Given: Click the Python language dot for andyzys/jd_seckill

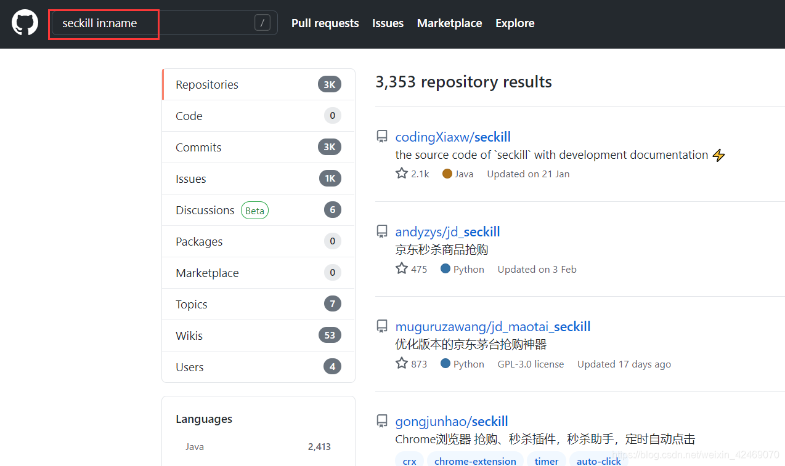Looking at the screenshot, I should pos(445,268).
